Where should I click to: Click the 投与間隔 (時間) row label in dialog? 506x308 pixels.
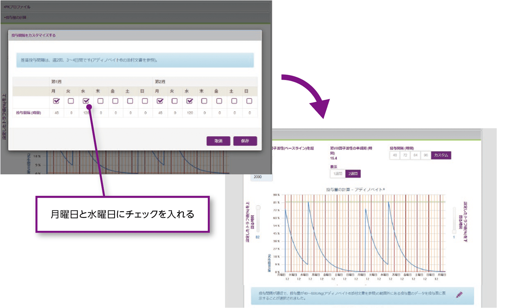click(29, 113)
